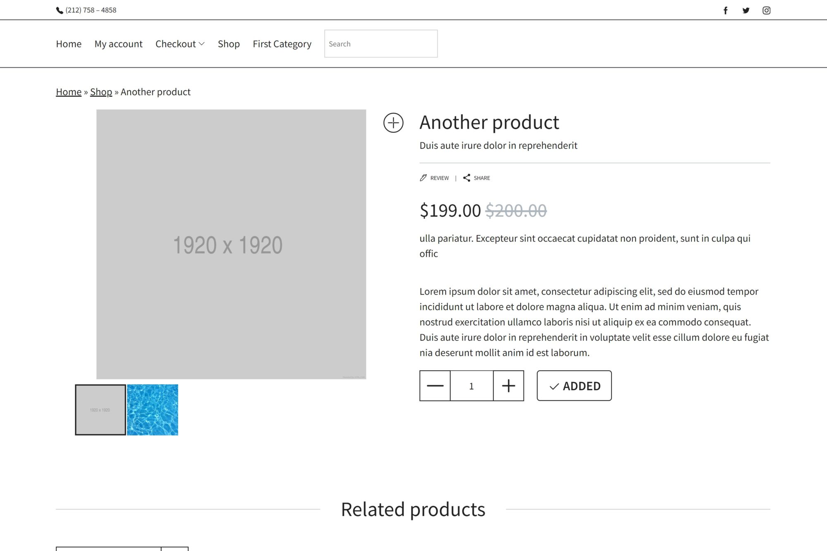Click the zoom magnifier plus circle icon
The image size is (827, 551).
tap(393, 123)
